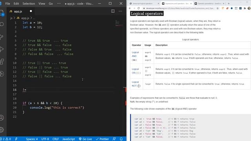Viewport: 251px width, 141px height.
Task: Close the unsaved app.js tab via the dot
Action: point(31,11)
